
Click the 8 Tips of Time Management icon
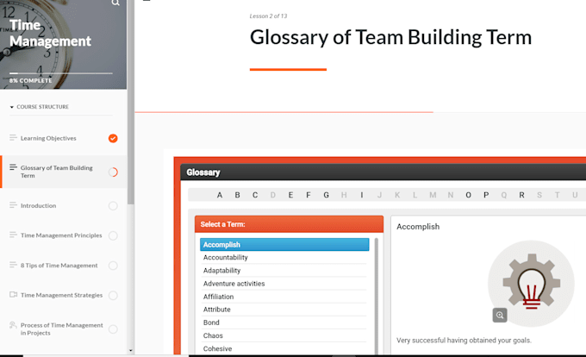[13, 265]
